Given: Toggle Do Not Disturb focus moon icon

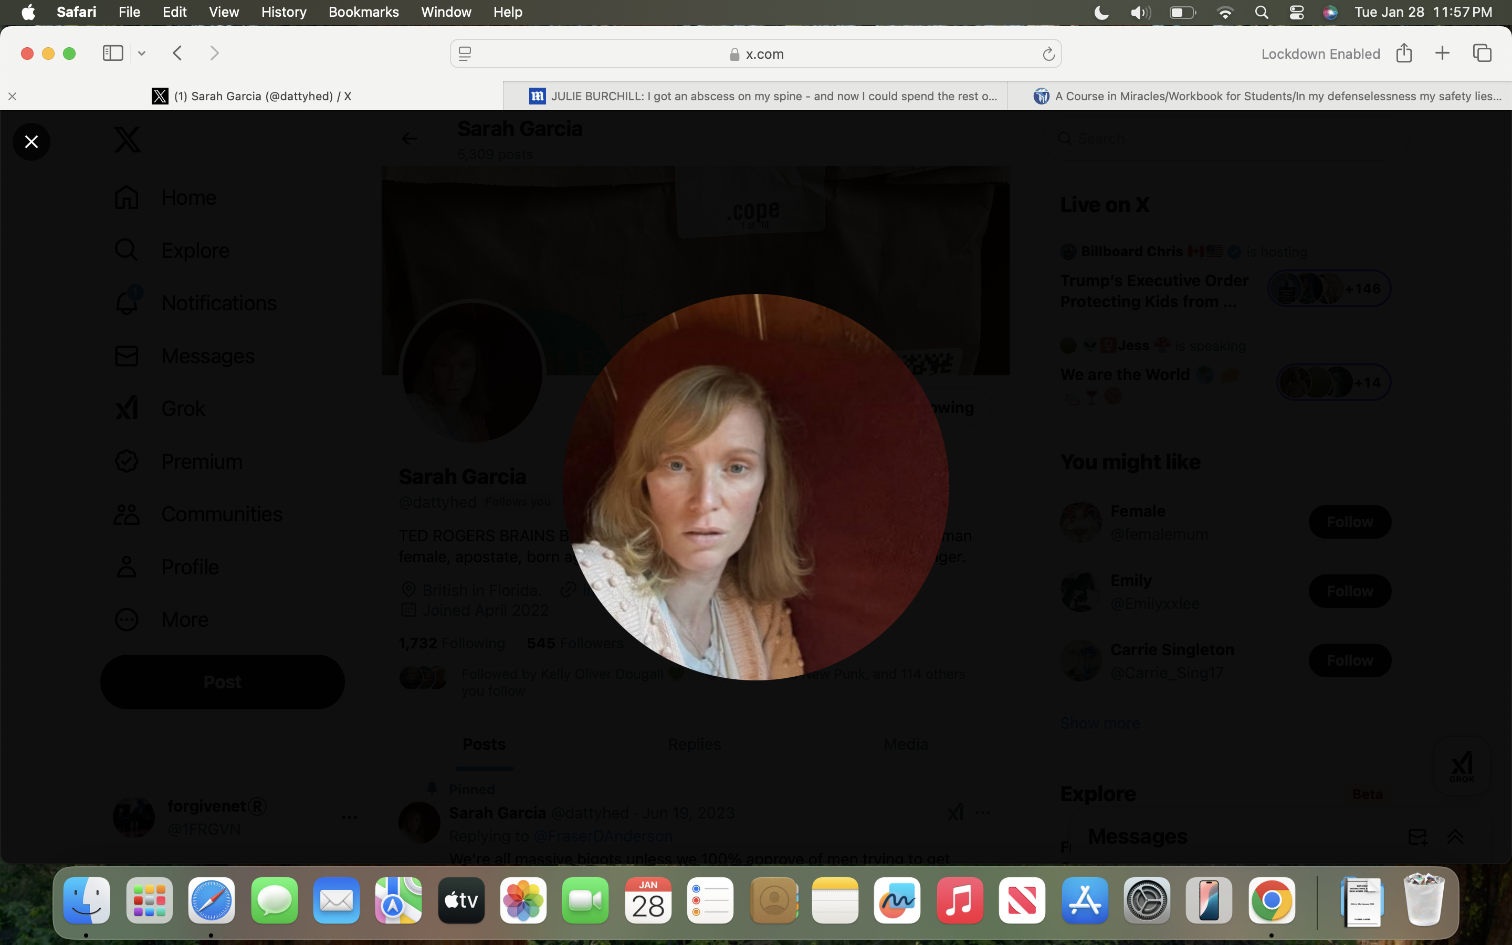Looking at the screenshot, I should 1101,13.
